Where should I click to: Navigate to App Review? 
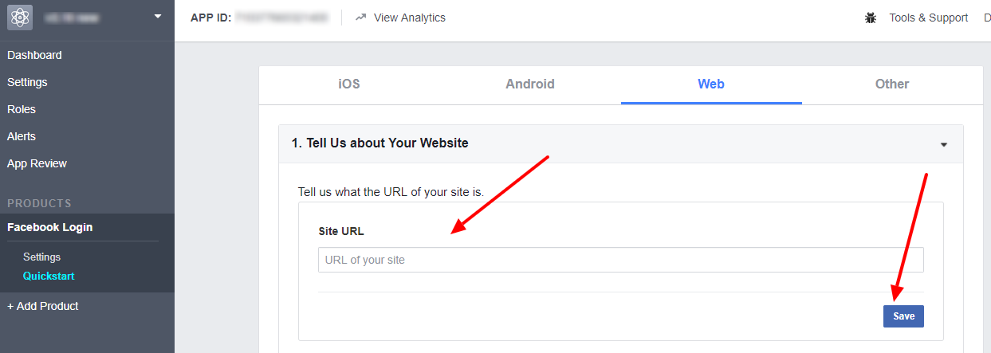coord(37,163)
